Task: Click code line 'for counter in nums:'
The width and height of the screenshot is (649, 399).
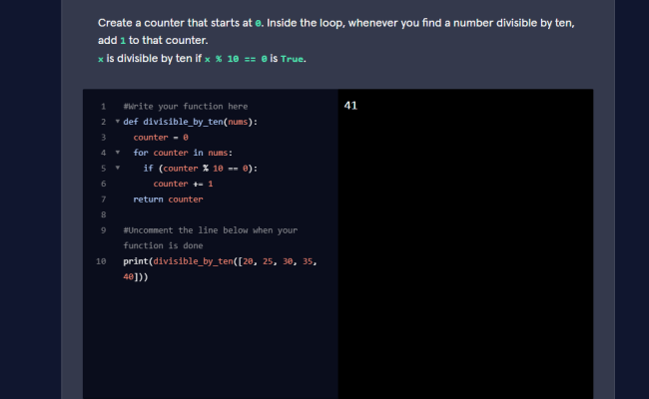Action: click(x=183, y=153)
